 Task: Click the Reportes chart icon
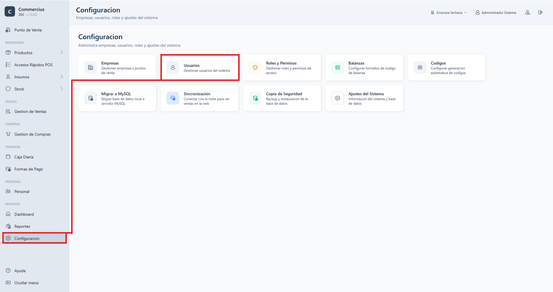pyautogui.click(x=8, y=226)
